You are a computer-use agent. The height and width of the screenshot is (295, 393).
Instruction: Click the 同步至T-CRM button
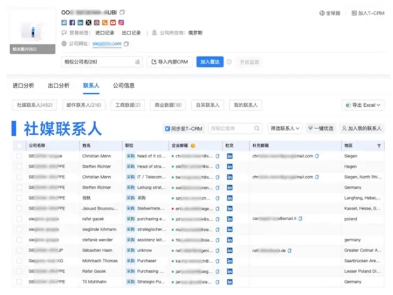[x=183, y=128]
